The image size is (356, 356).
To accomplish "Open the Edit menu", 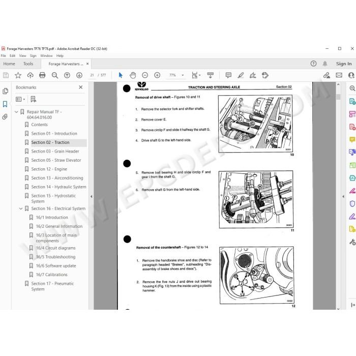I will coord(13,55).
